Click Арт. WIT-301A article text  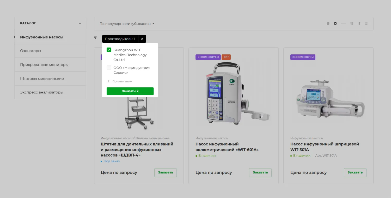(326, 156)
